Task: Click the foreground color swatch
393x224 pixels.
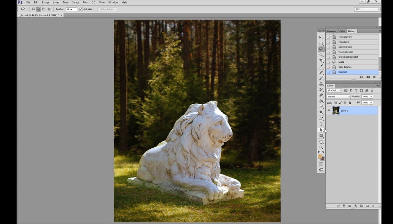Action: point(320,156)
